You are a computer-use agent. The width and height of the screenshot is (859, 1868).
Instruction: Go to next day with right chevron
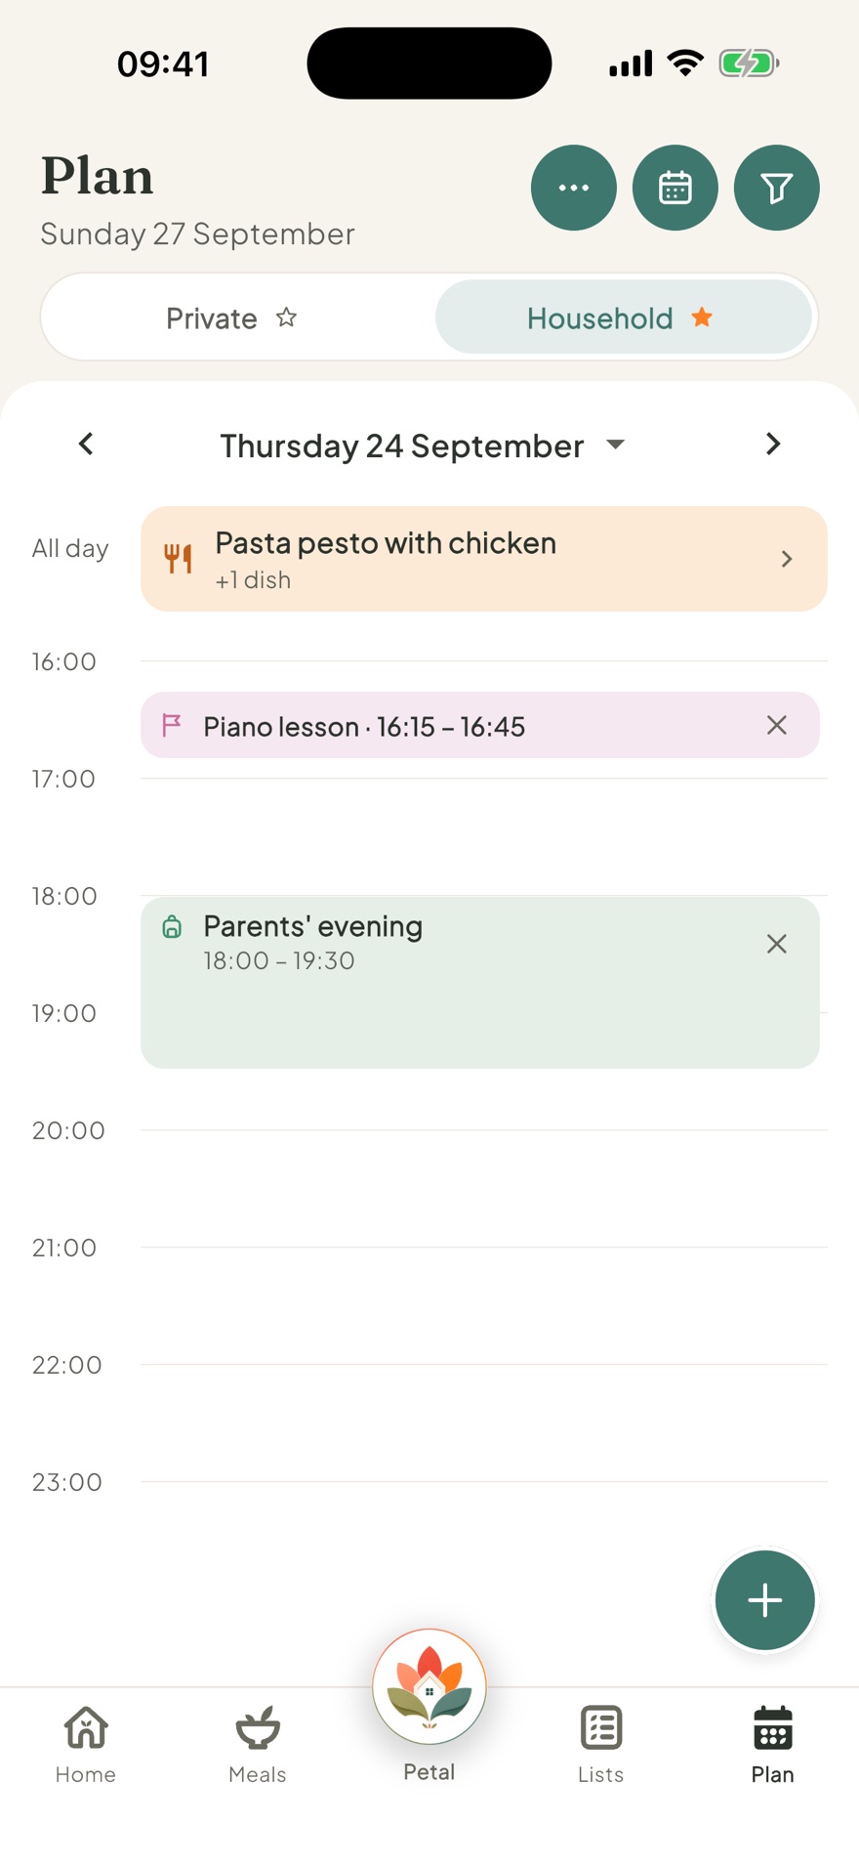coord(773,445)
